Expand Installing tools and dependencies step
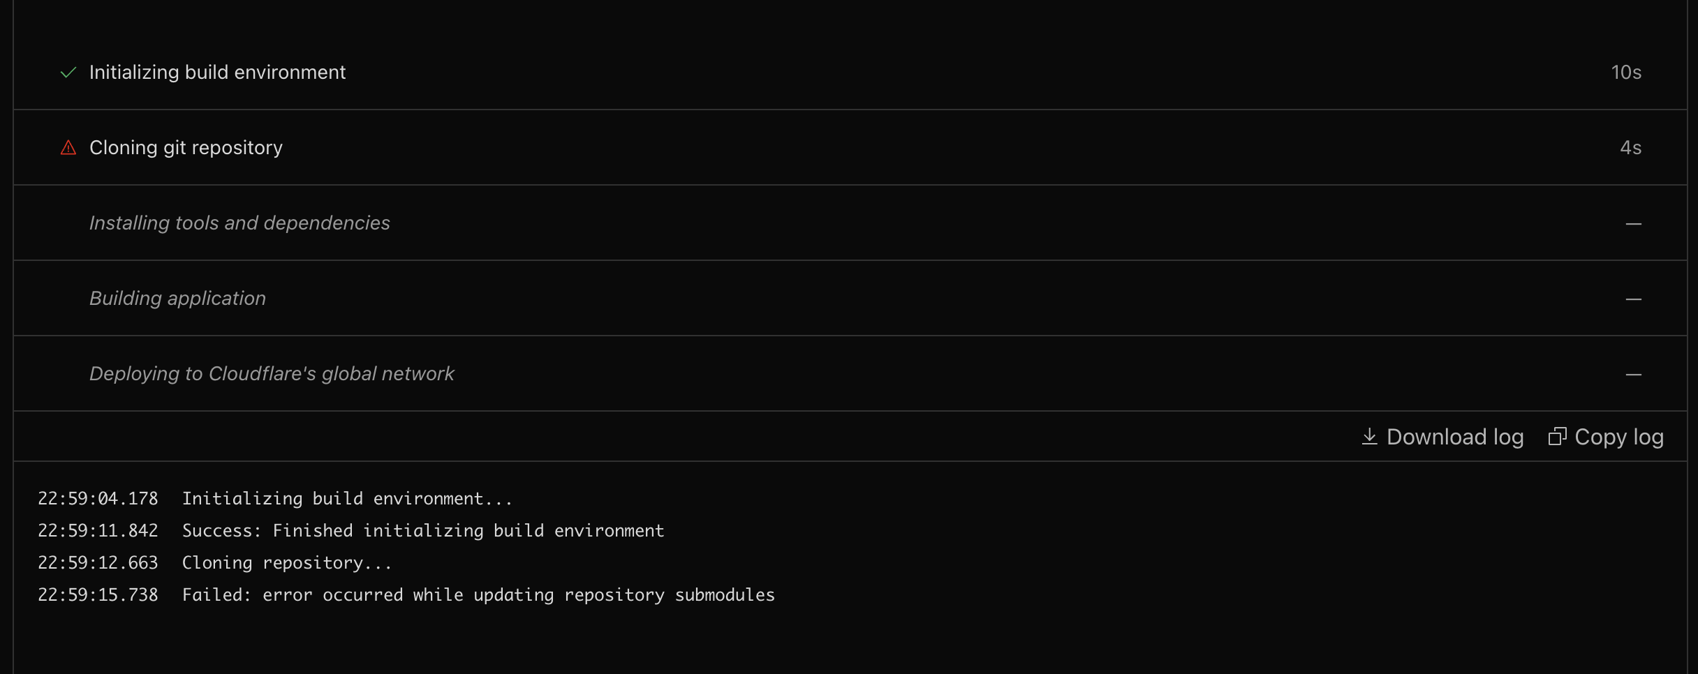 click(x=850, y=223)
